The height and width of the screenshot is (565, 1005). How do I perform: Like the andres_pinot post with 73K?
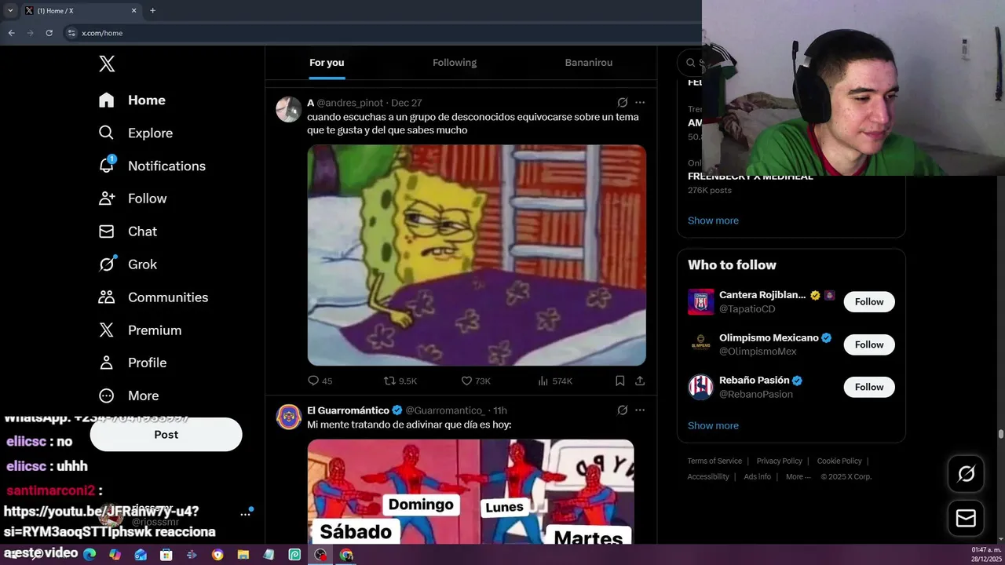476,381
